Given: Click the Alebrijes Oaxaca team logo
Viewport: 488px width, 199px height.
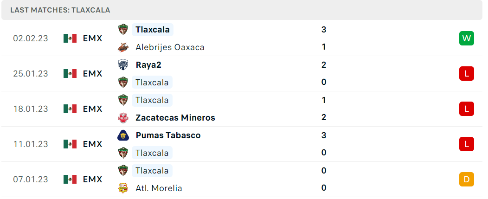Looking at the screenshot, I should [123, 47].
